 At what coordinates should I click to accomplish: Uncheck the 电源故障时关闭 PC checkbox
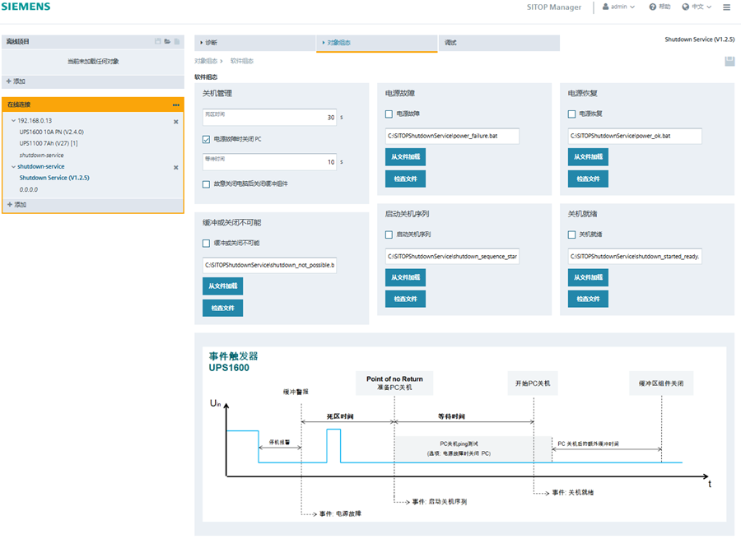207,139
